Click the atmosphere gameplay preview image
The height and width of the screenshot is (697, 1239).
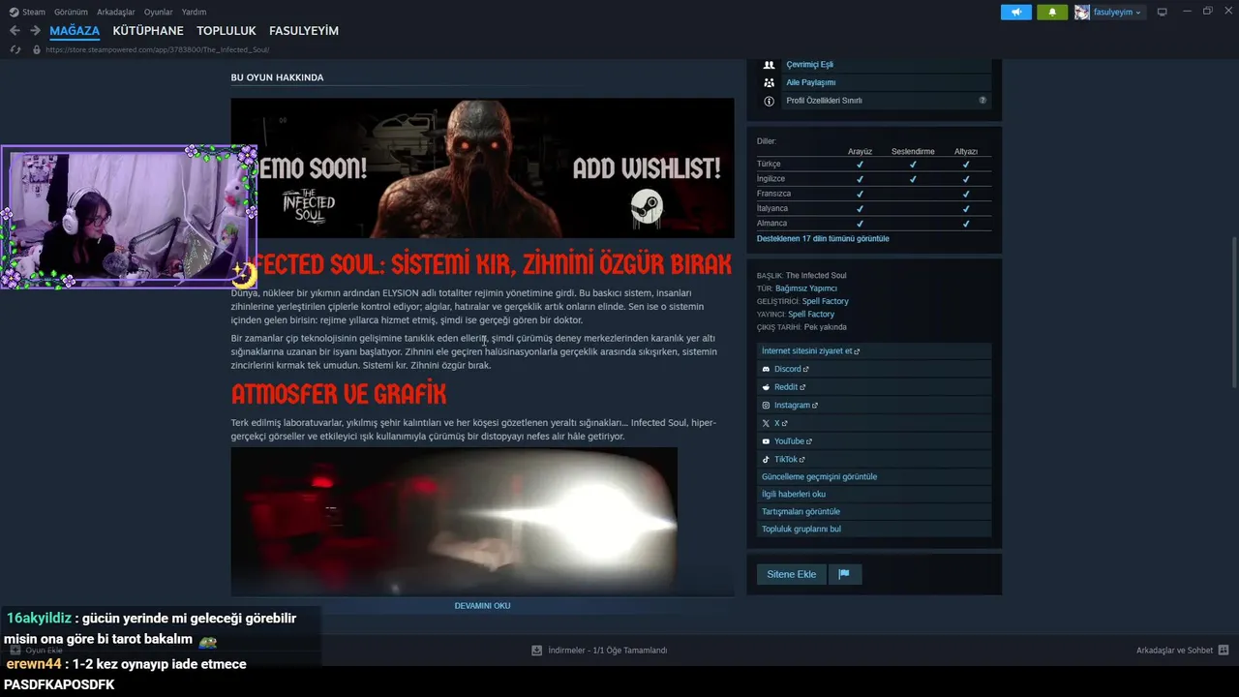[454, 520]
